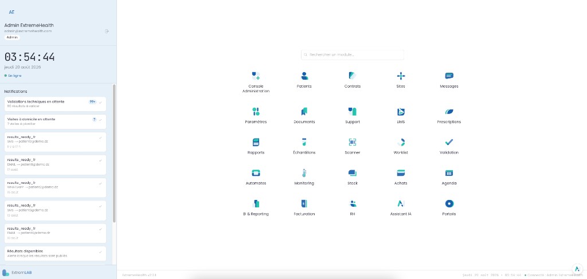Launch the LIMS module
Screen dimensions: 587x279
pyautogui.click(x=401, y=115)
